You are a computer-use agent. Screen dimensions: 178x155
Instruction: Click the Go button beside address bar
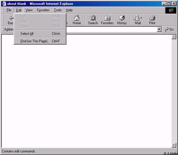(x=169, y=29)
